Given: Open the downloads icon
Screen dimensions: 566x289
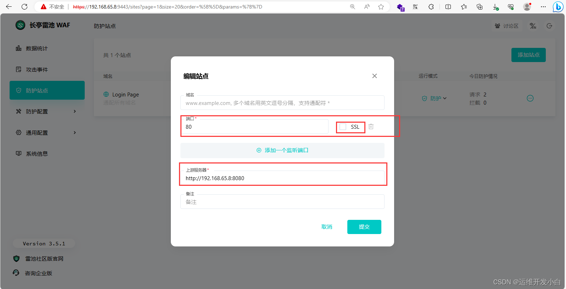Looking at the screenshot, I should point(495,7).
